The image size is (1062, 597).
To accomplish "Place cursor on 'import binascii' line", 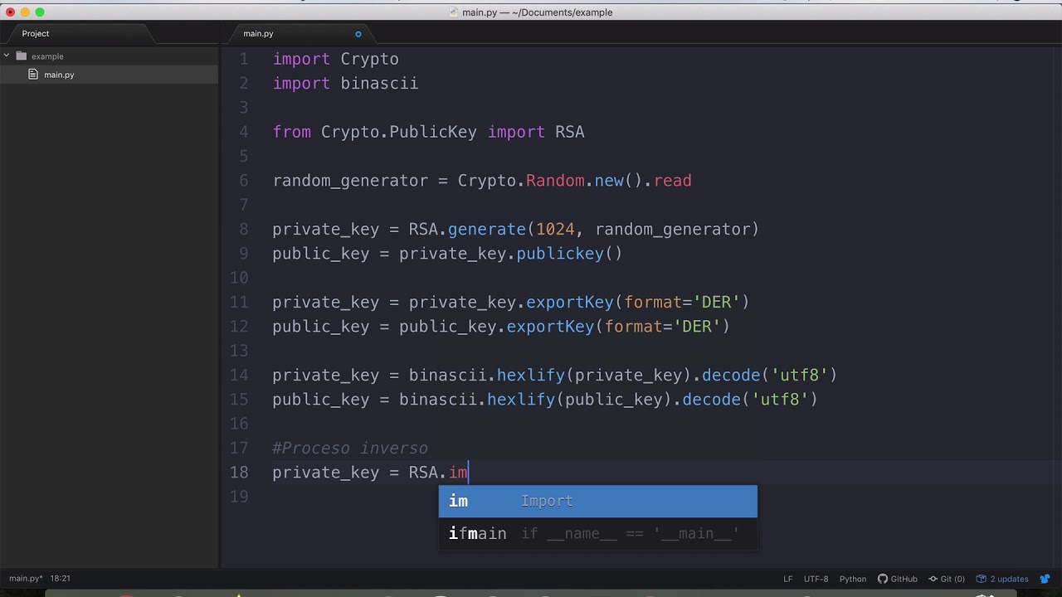I will point(345,83).
